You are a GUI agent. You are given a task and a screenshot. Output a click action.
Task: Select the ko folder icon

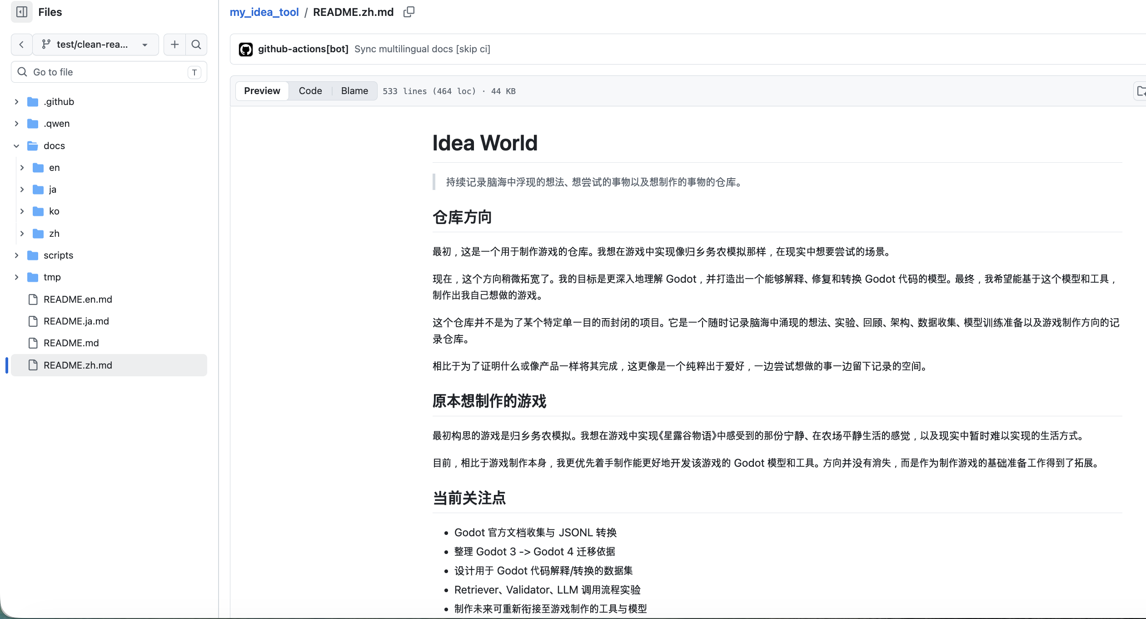click(38, 211)
